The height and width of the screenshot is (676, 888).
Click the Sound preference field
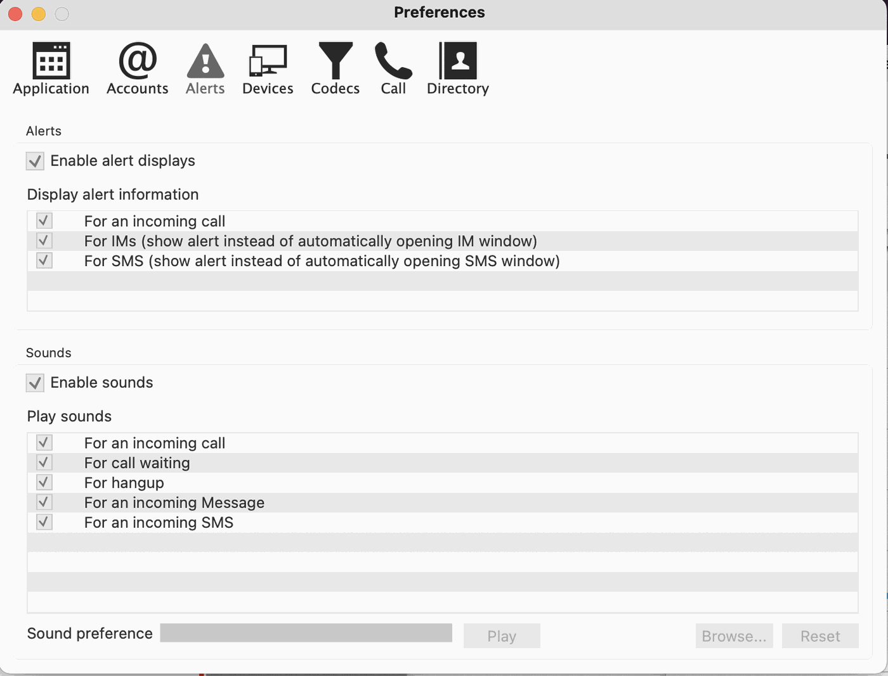point(306,633)
